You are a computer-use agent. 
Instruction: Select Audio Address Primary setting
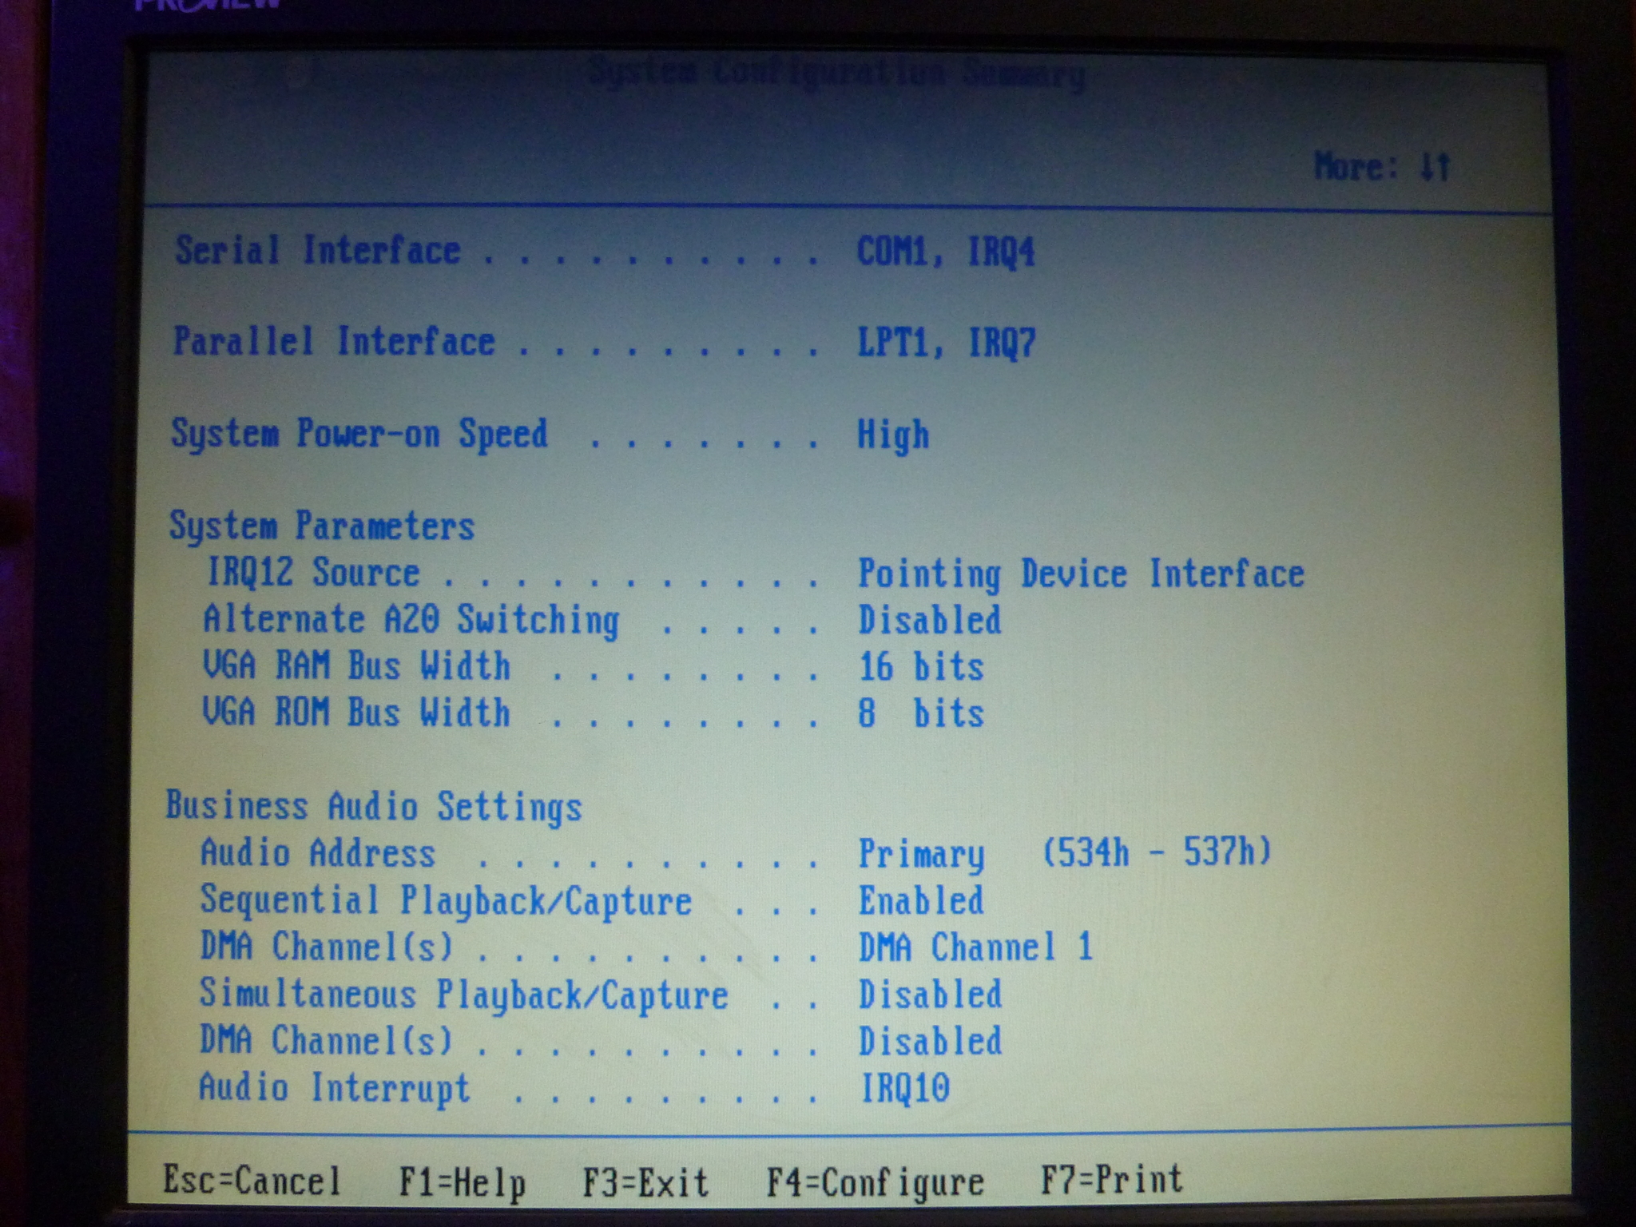(1065, 853)
